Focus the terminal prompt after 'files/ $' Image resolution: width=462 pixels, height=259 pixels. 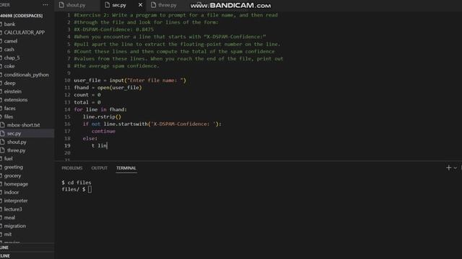pyautogui.click(x=90, y=189)
